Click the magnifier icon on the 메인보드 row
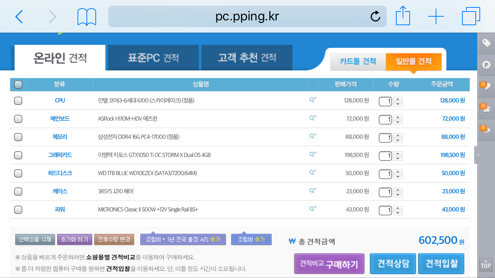 (313, 118)
